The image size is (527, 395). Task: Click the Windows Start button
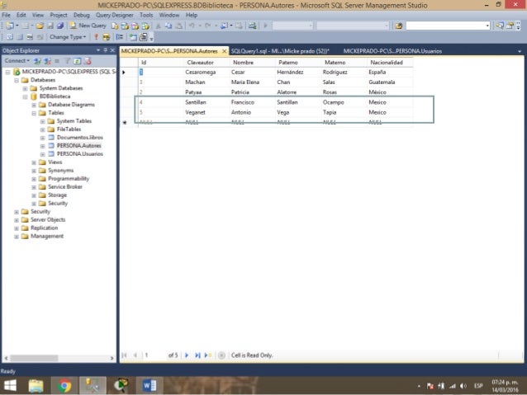click(10, 385)
